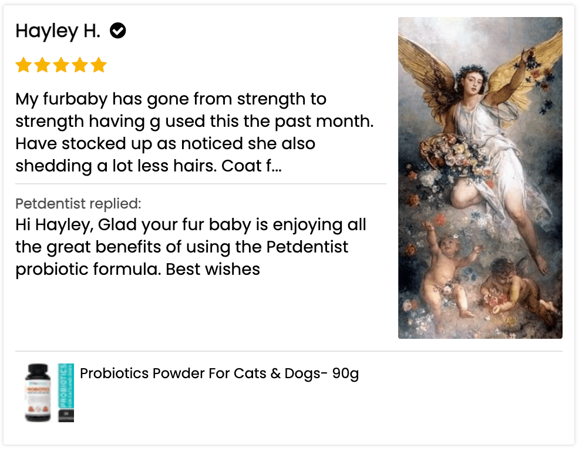
Task: Open the angel painting review photo
Action: [480, 177]
